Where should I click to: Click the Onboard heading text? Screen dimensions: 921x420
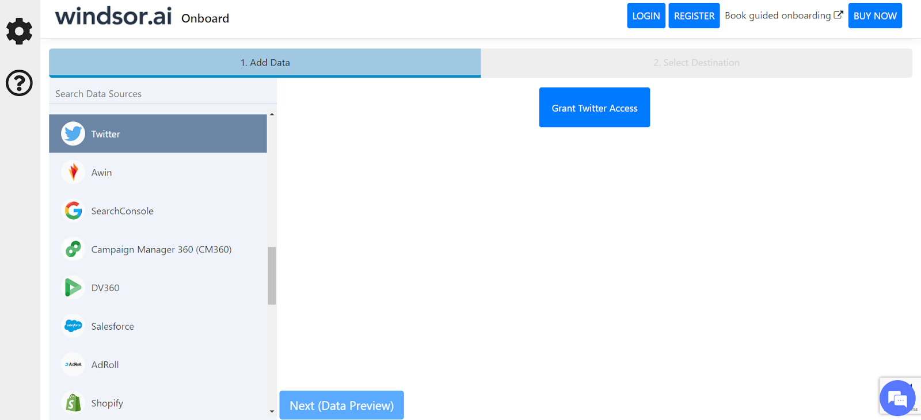[x=205, y=18]
